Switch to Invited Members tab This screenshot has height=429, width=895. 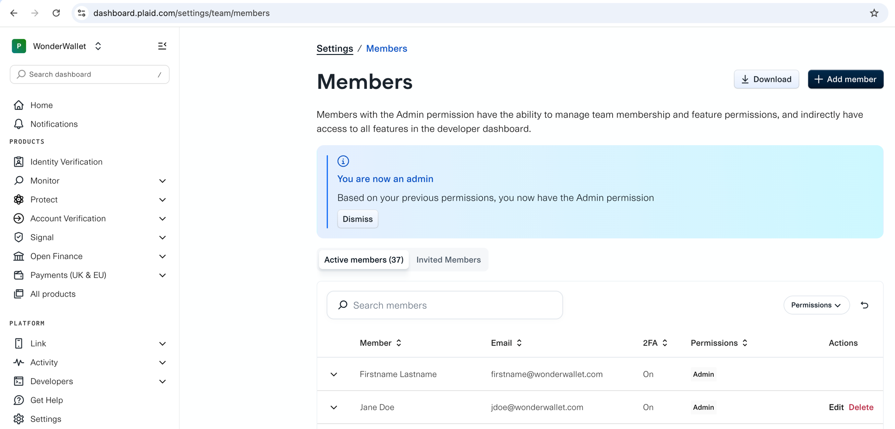pos(448,260)
